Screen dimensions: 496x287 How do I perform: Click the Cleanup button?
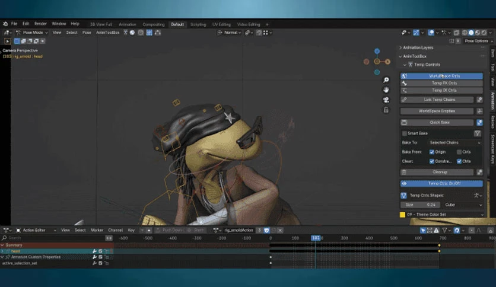(x=437, y=173)
